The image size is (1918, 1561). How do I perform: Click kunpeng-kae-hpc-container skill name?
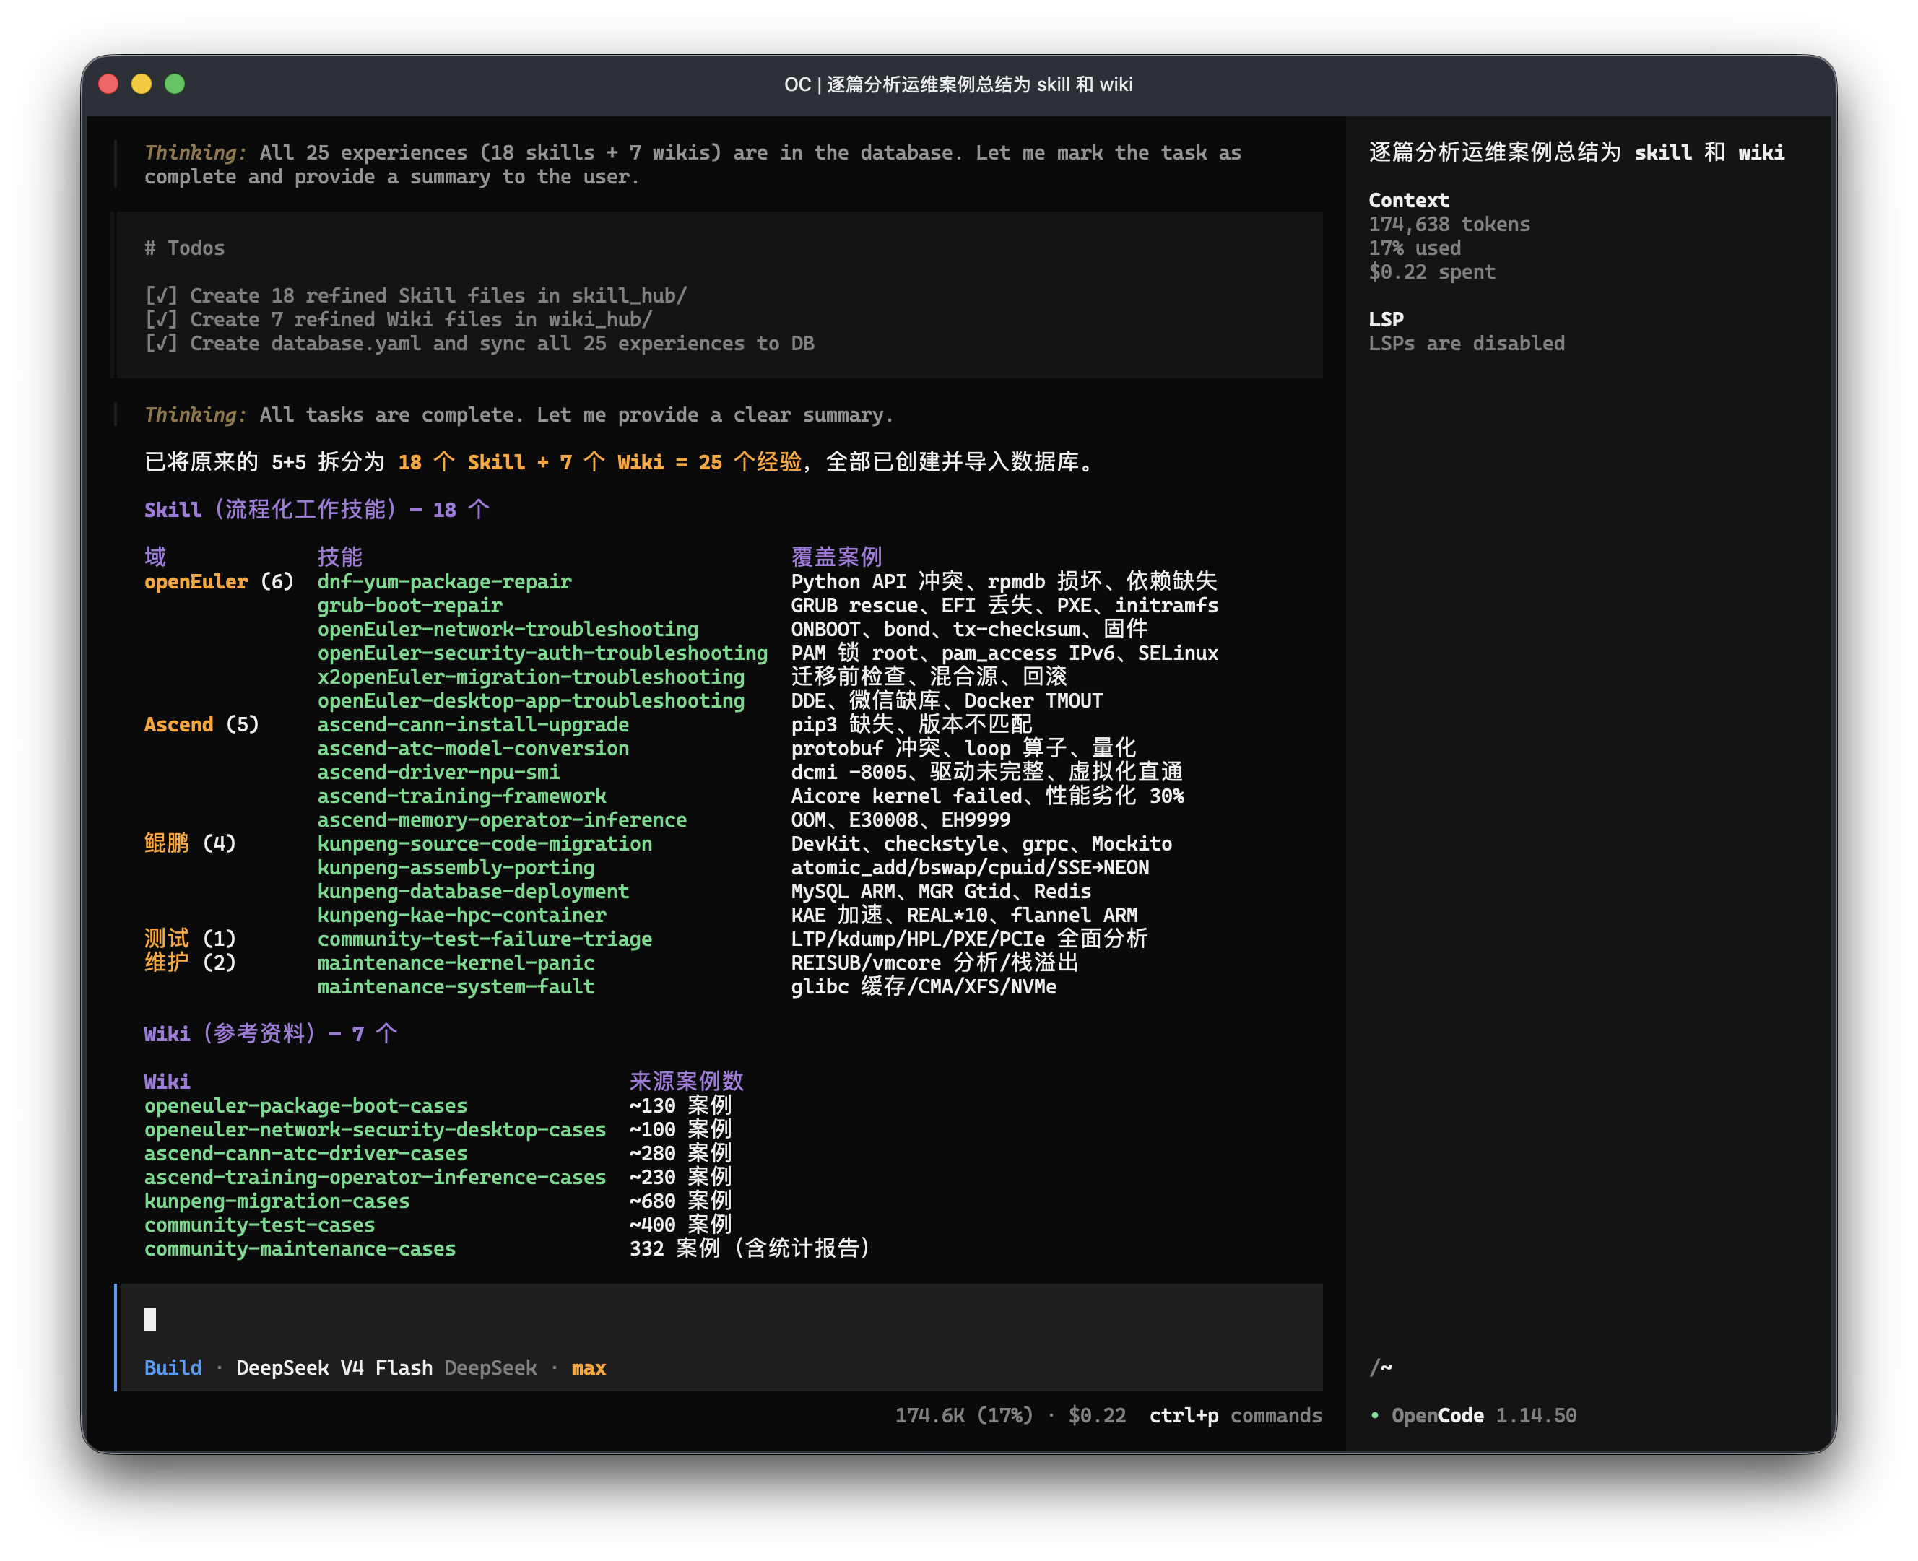coord(461,916)
